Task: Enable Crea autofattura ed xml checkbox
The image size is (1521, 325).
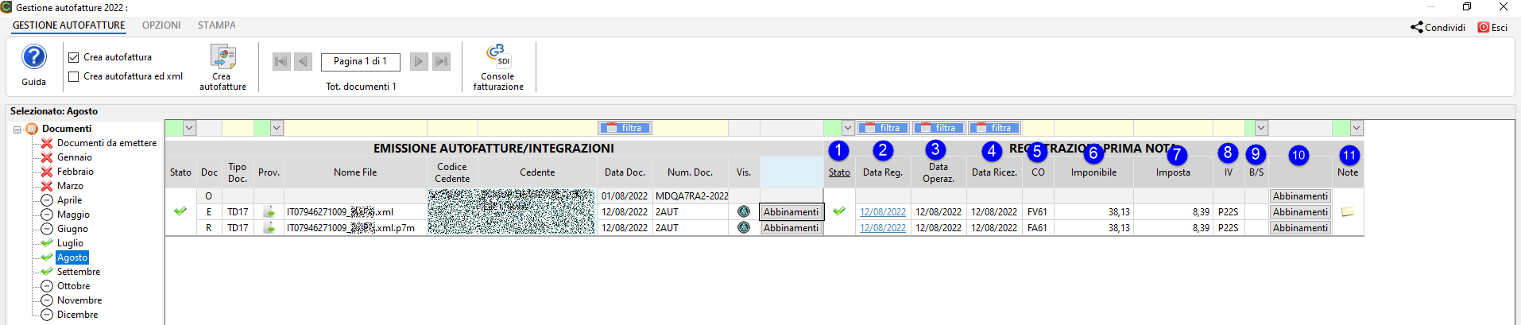Action: click(x=74, y=76)
